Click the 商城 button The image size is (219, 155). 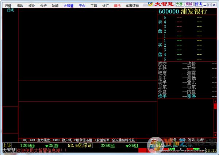click(189, 4)
